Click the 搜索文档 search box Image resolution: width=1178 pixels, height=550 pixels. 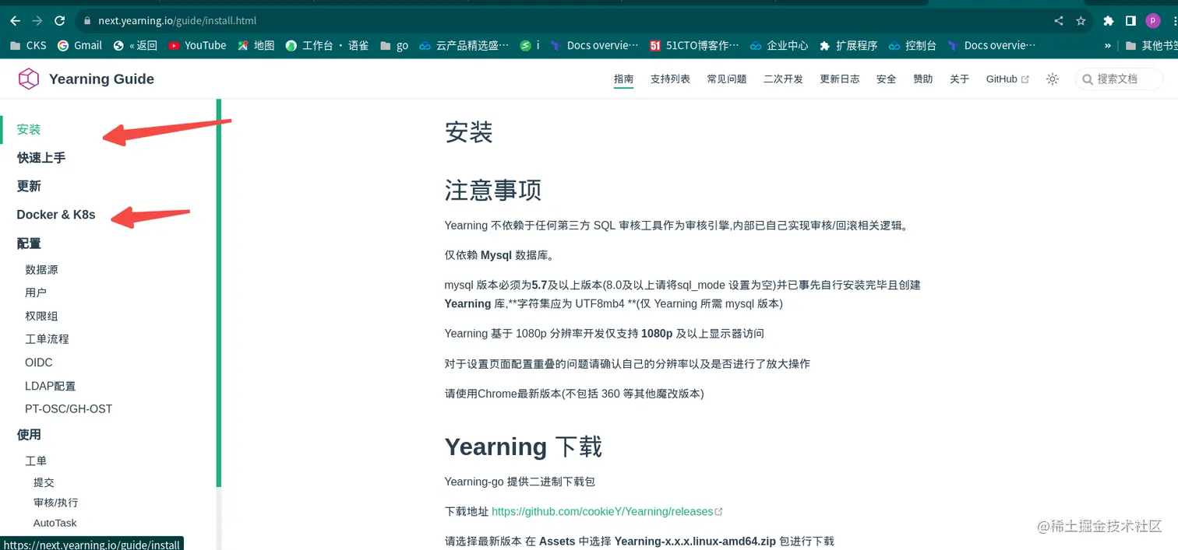point(1120,79)
